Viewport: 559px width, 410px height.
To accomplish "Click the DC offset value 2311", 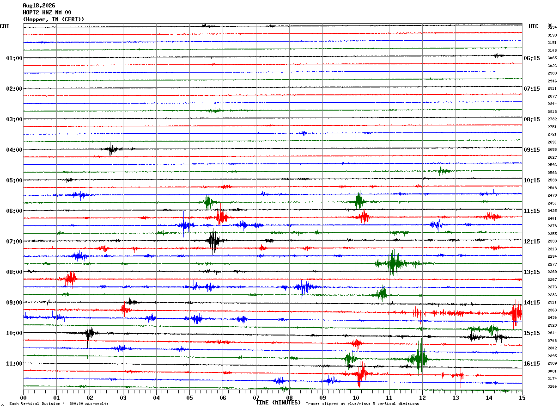I will point(552,303).
